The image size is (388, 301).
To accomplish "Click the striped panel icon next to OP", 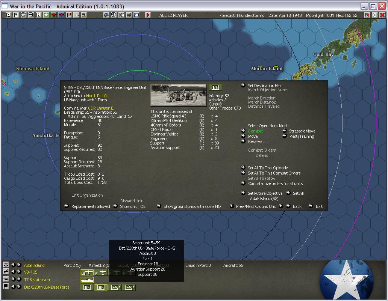I will 129,15.
